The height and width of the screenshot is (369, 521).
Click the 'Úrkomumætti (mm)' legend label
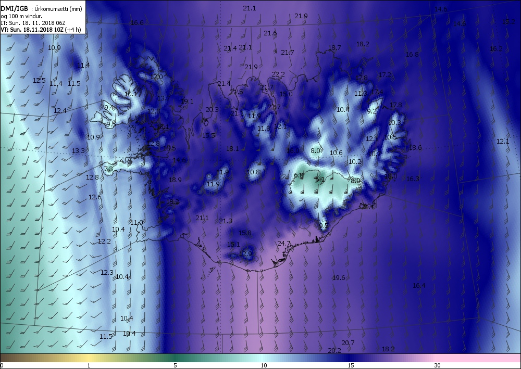58,9
